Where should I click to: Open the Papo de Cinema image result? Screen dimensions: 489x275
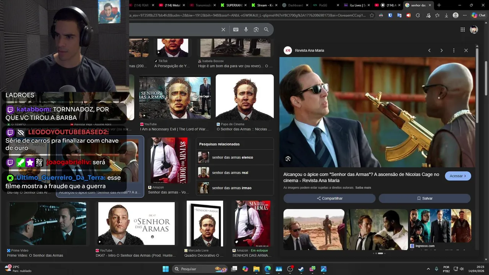click(x=244, y=97)
